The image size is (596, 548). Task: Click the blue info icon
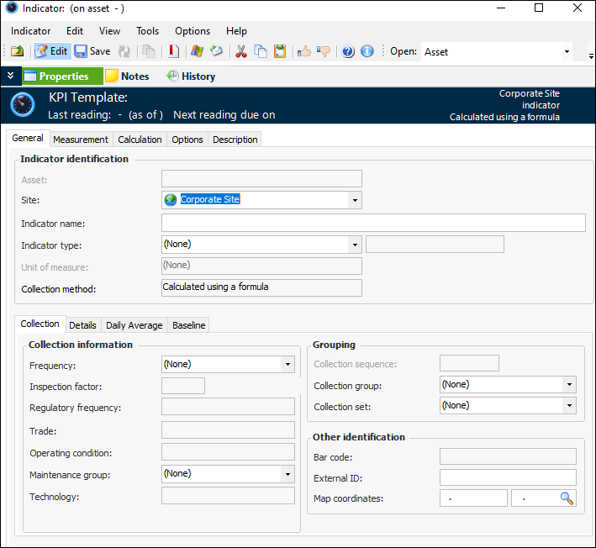point(367,51)
